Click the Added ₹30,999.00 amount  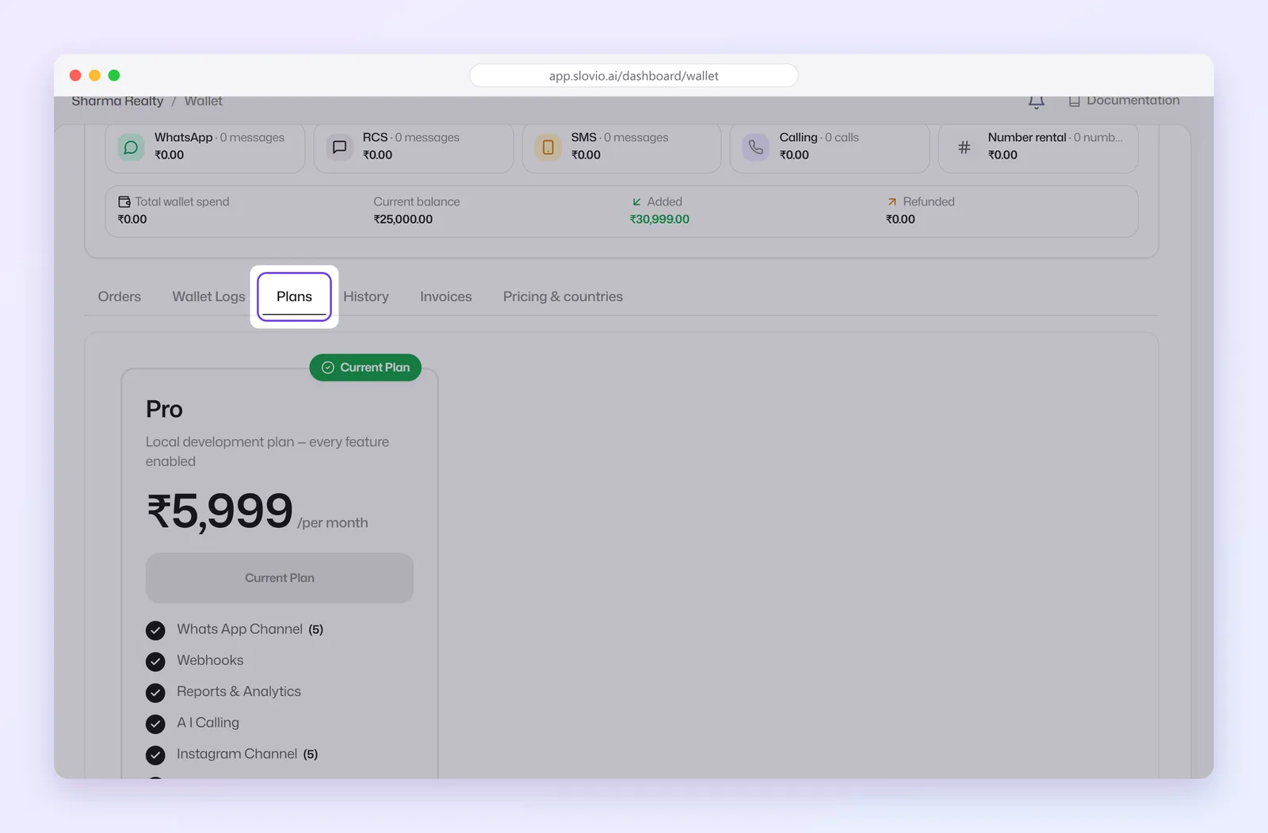(659, 220)
